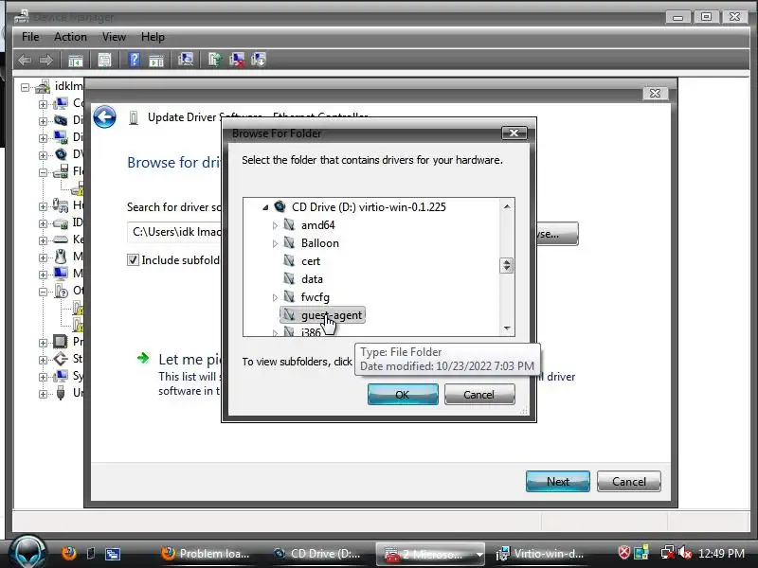This screenshot has width=758, height=568.
Task: Open the View menu
Action: [x=114, y=37]
